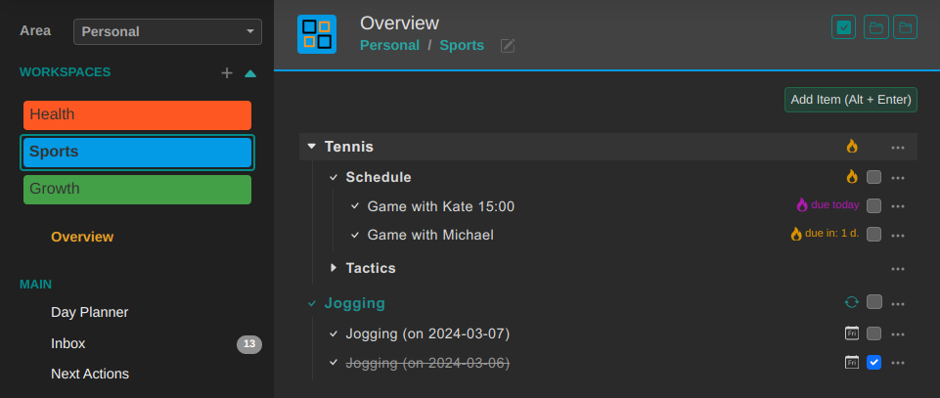Select the Game with Kate 15:00 text
Viewport: 940px width, 398px height.
coord(440,206)
